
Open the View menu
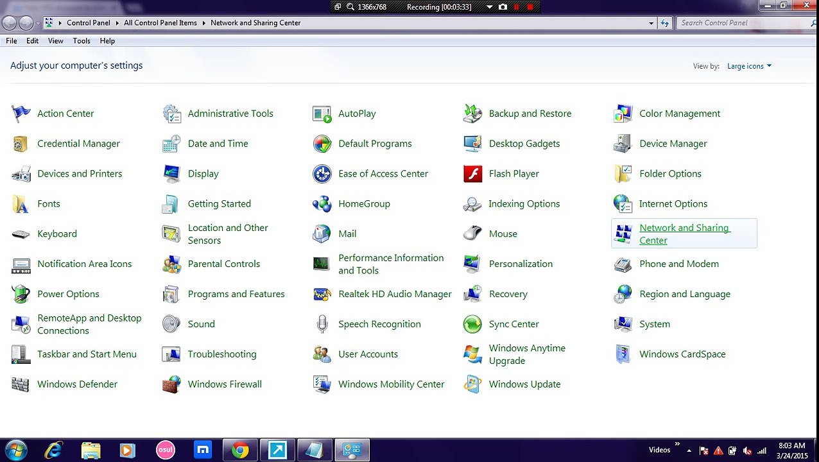pyautogui.click(x=55, y=41)
